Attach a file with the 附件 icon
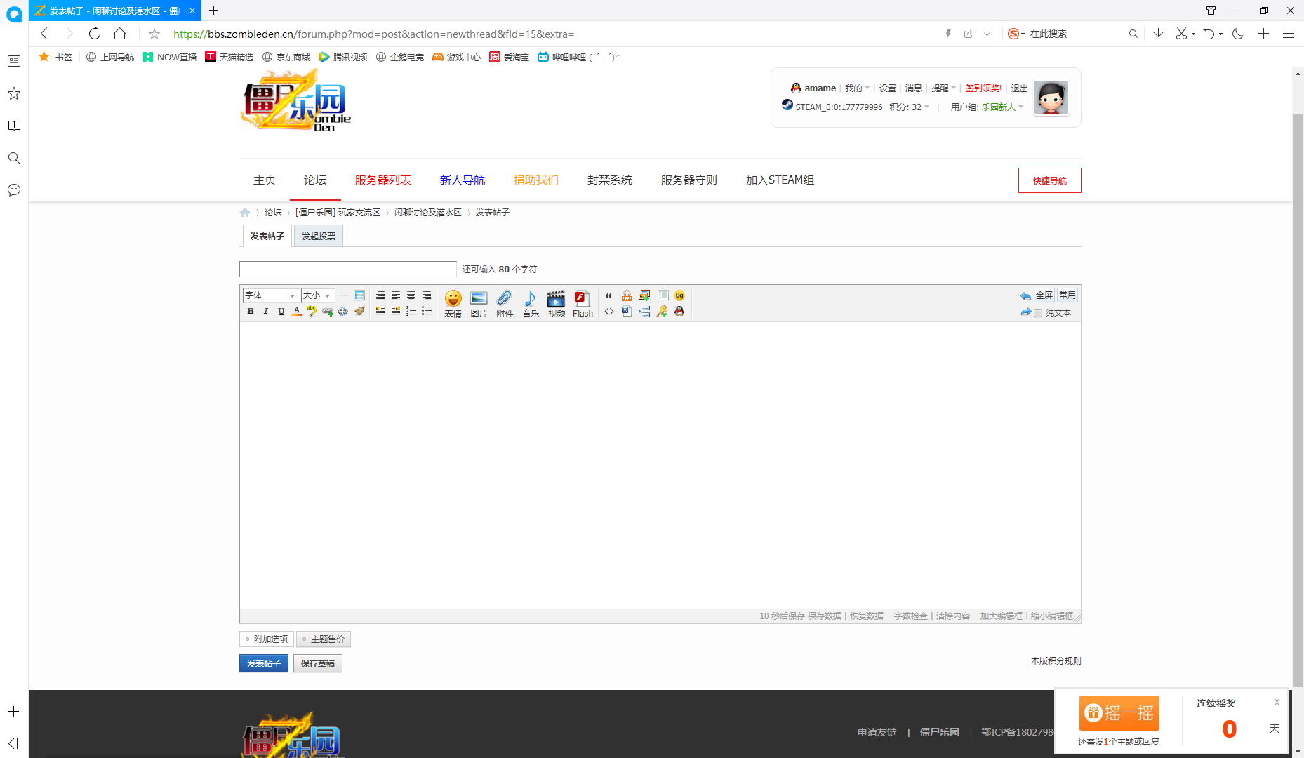The height and width of the screenshot is (758, 1304). coord(505,303)
